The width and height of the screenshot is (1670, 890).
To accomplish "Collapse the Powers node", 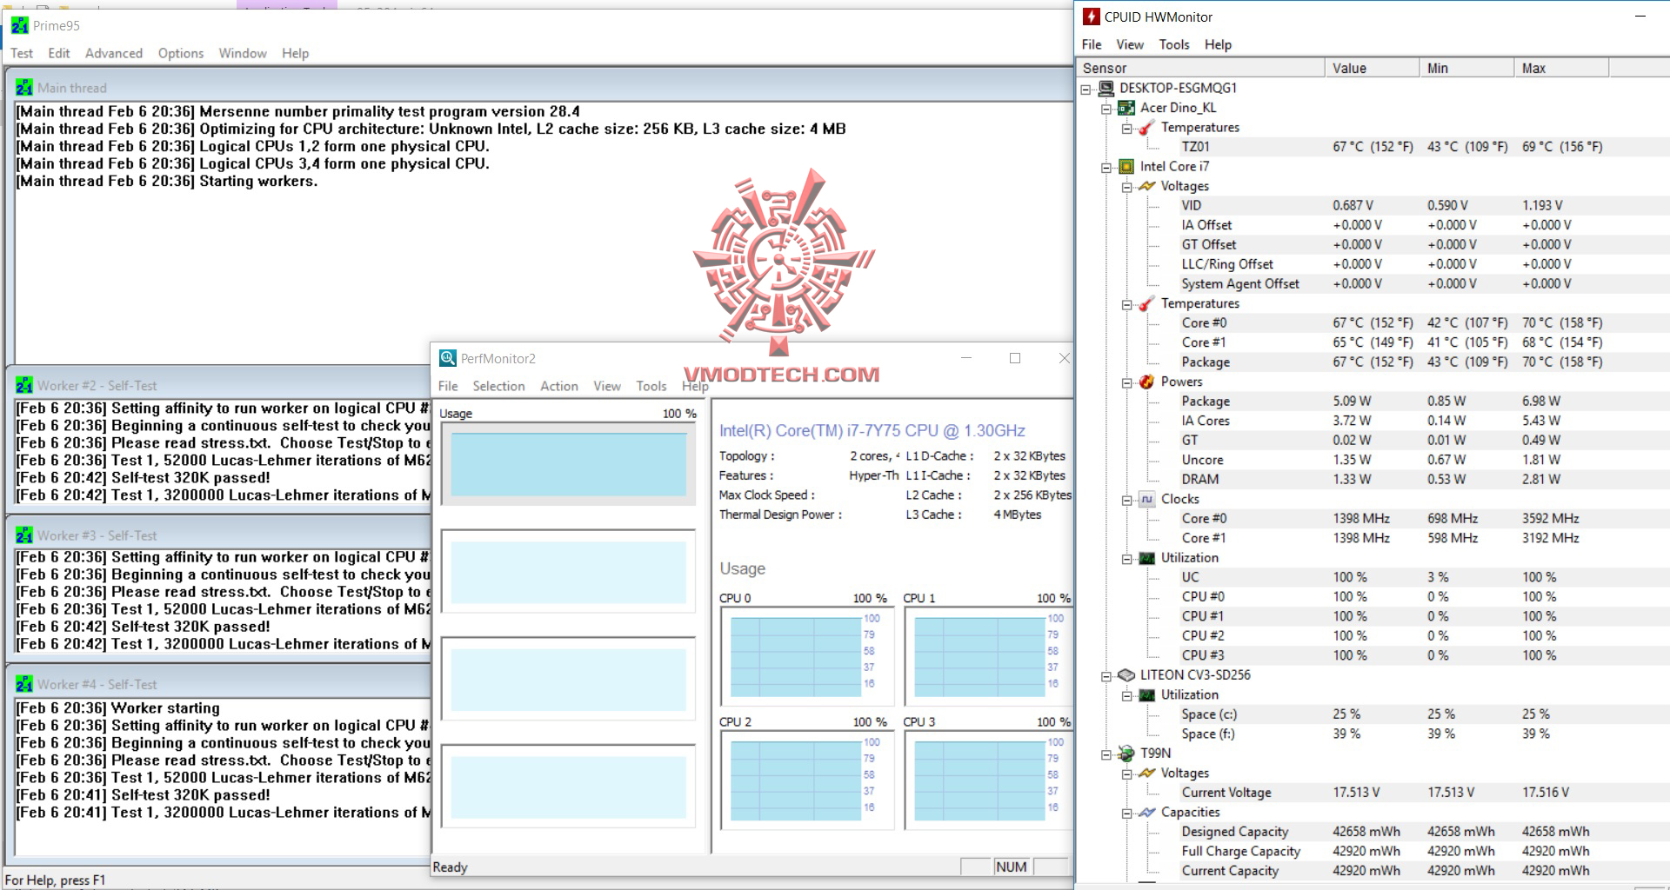I will (x=1127, y=382).
